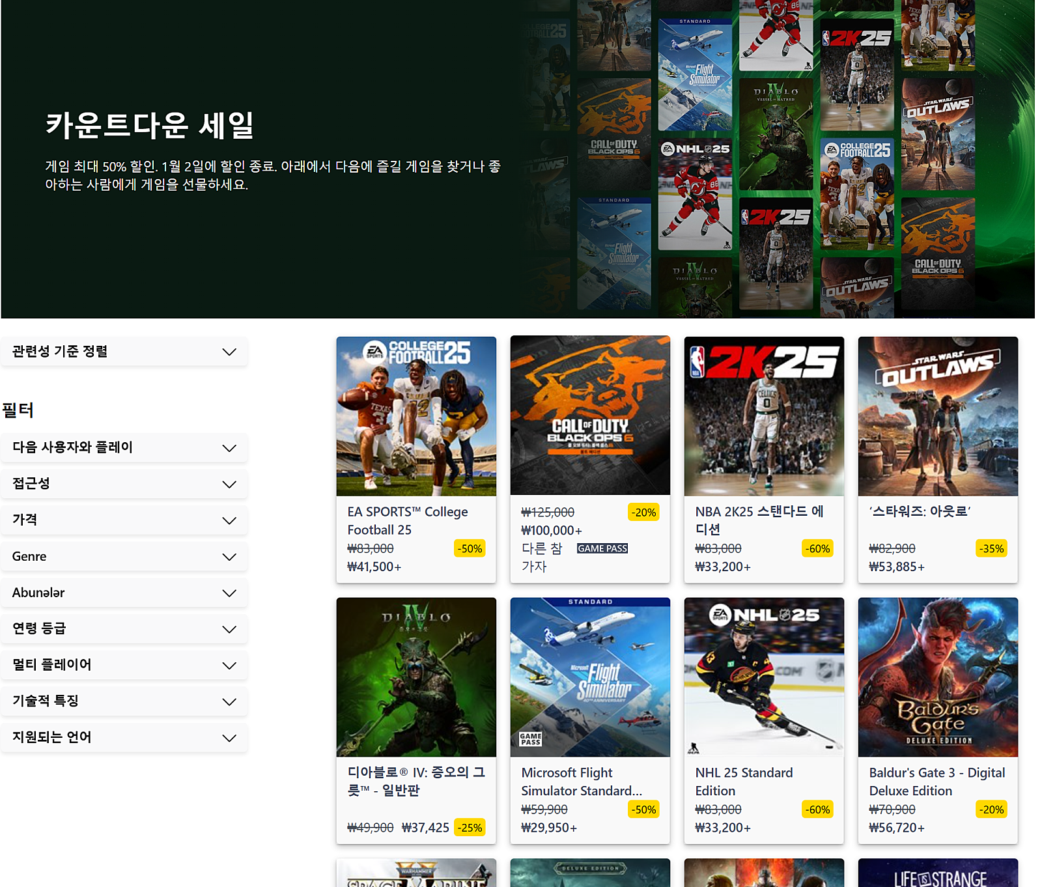Click the ₩41,500+ price text
This screenshot has height=887, width=1042.
click(374, 567)
